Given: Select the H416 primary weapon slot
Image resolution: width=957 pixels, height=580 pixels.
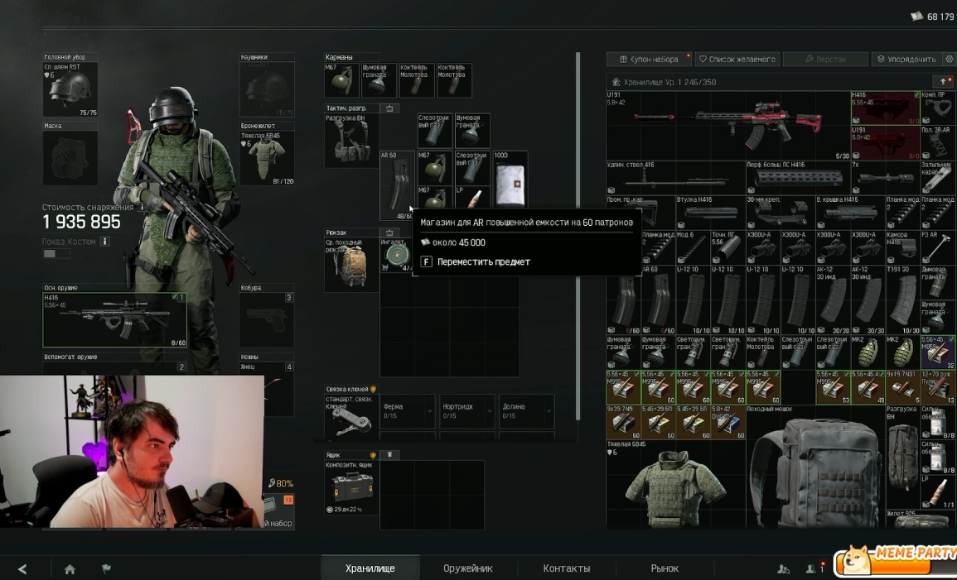Looking at the screenshot, I should click(x=114, y=320).
